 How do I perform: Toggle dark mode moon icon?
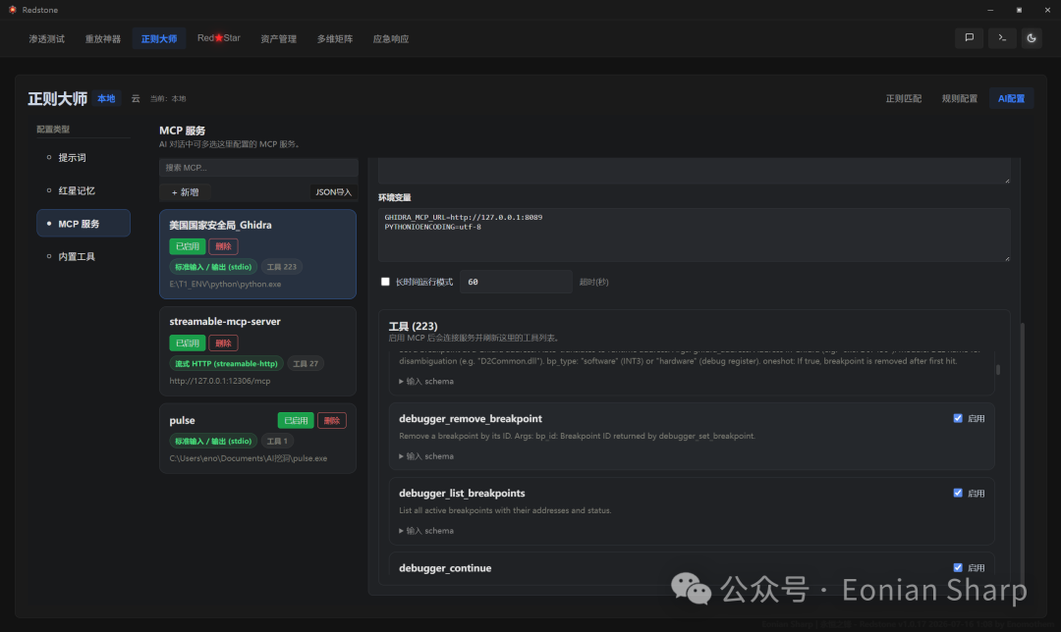coord(1032,38)
